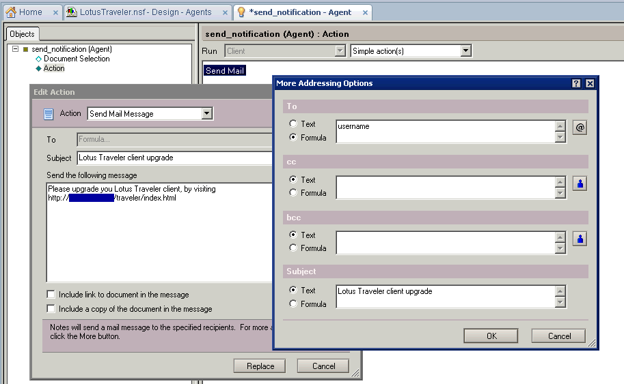Click Subject field in More Addressing Options
Image resolution: width=624 pixels, height=384 pixels.
point(446,296)
